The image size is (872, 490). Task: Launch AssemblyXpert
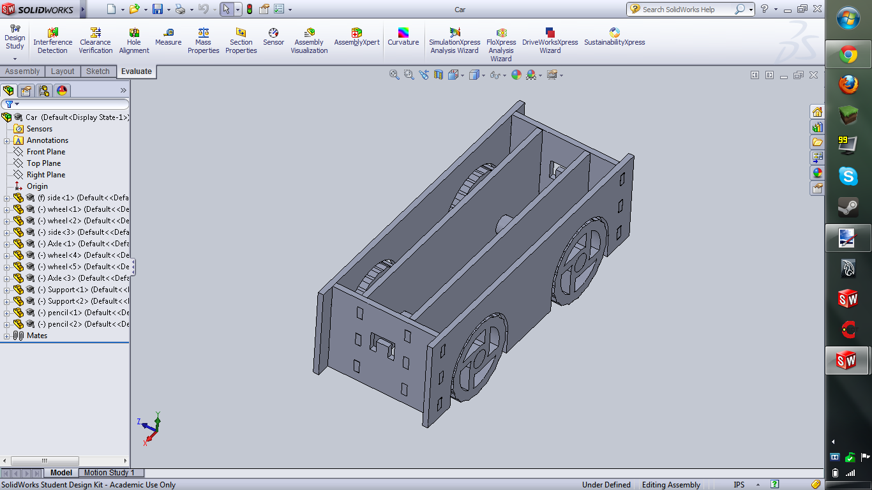(357, 37)
